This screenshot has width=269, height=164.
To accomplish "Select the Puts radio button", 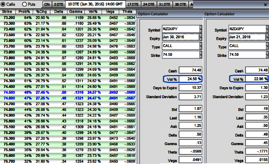I will point(25,4).
